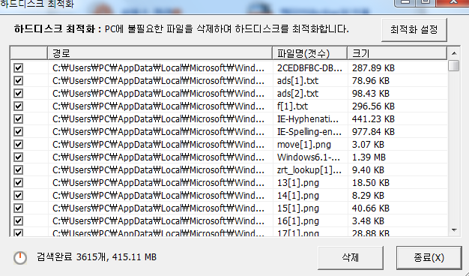The width and height of the screenshot is (469, 276).
Task: Click the size value 441.23 KB
Action: 373,118
